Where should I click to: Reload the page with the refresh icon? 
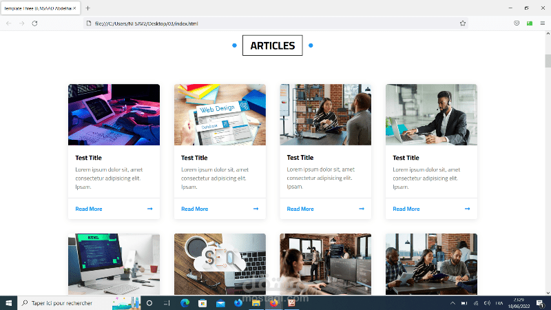point(34,23)
